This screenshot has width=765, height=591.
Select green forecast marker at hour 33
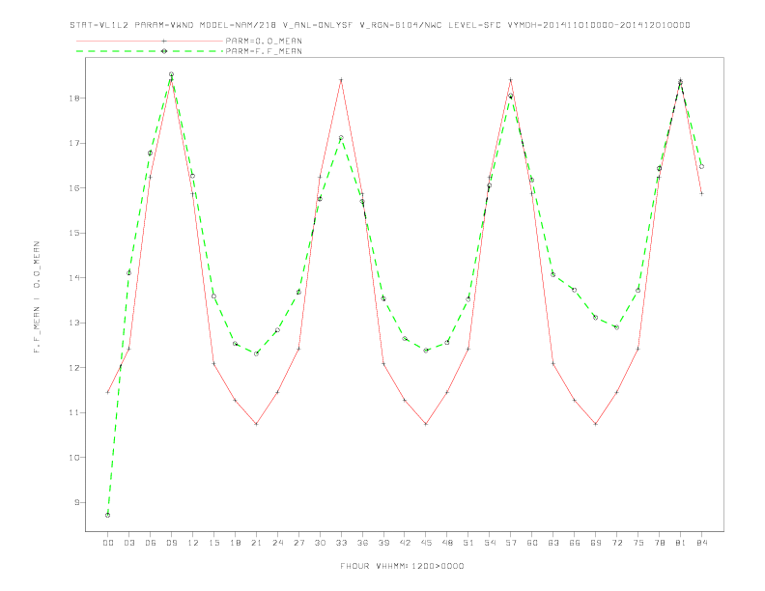click(341, 138)
